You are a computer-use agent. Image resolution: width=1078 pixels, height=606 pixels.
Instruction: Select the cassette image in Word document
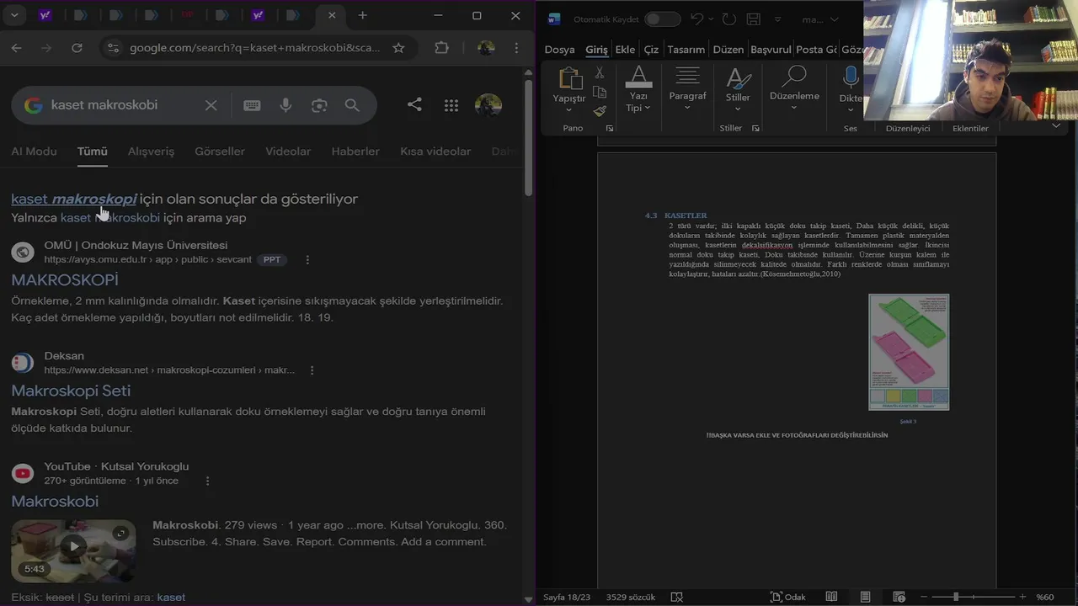[x=909, y=352]
